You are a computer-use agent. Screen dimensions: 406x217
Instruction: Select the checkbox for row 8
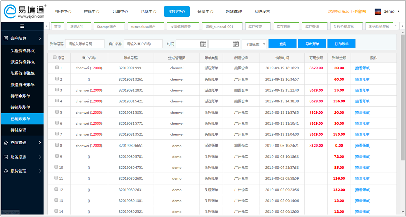point(57,145)
